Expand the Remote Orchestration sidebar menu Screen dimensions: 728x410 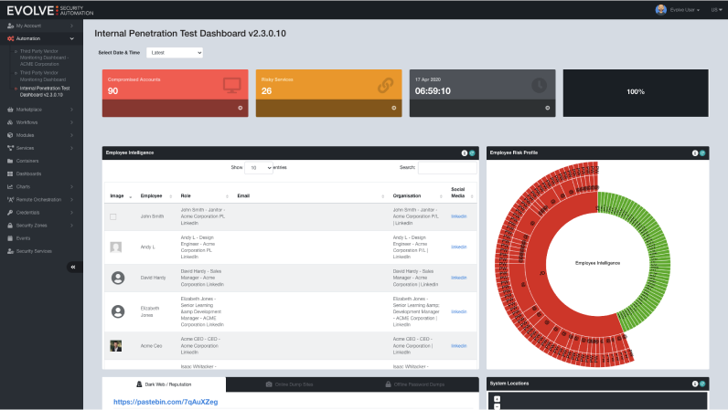click(40, 199)
